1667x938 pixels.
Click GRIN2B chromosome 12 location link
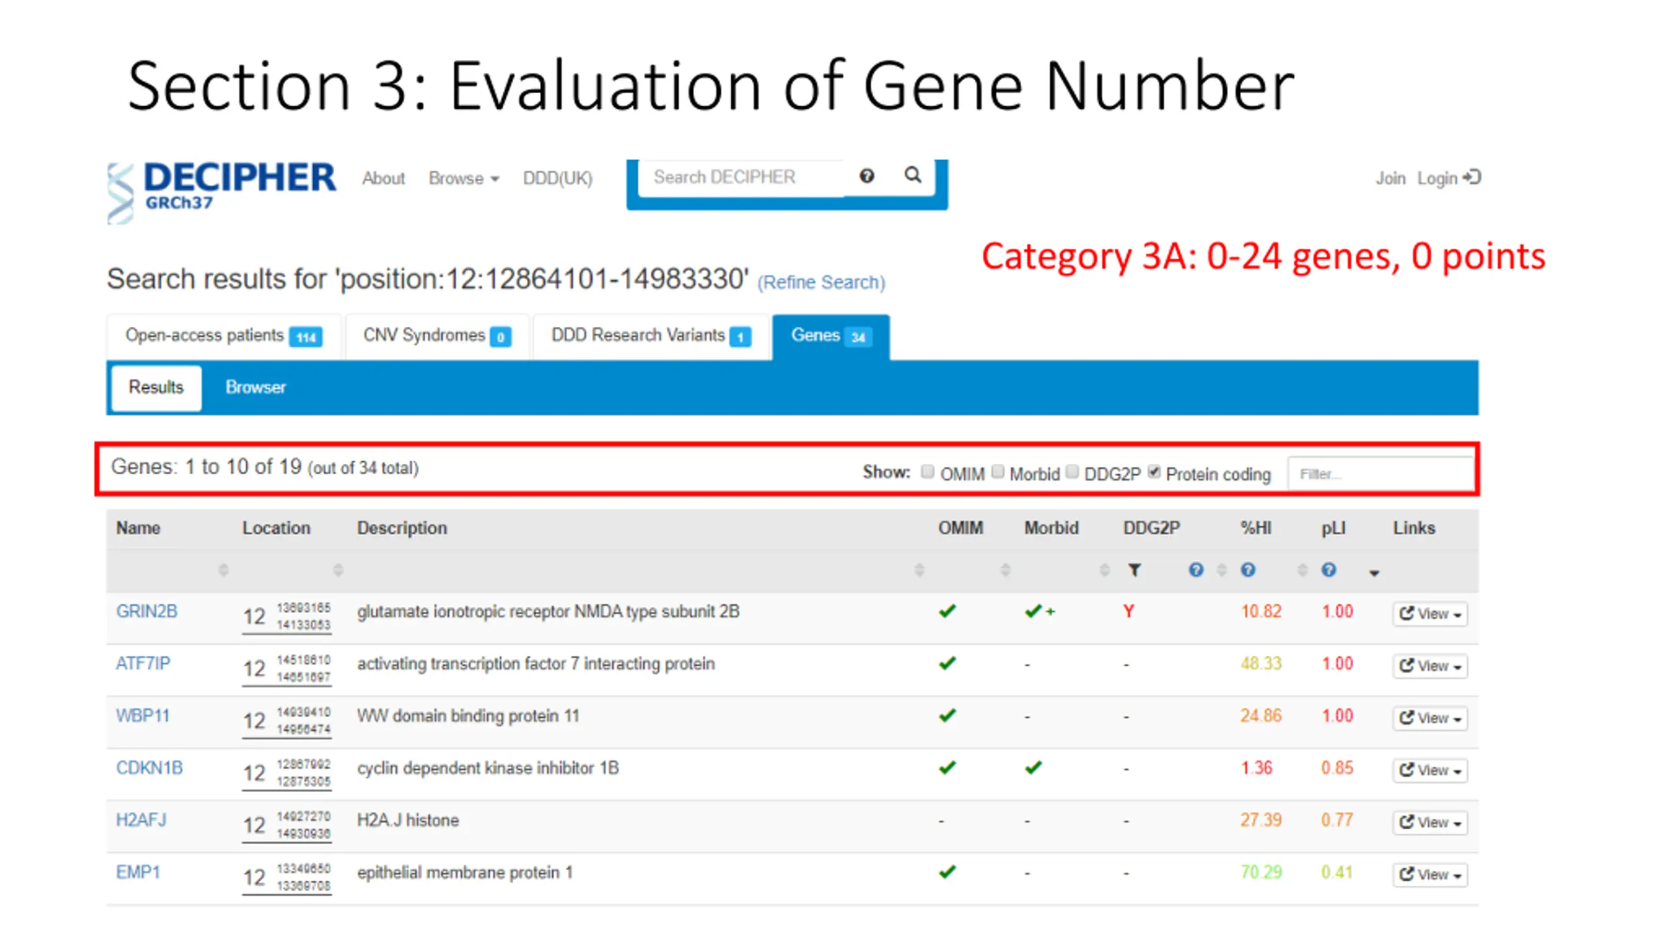click(x=287, y=616)
